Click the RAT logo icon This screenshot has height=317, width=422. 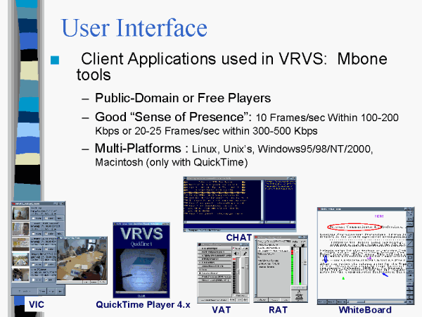coord(300,295)
